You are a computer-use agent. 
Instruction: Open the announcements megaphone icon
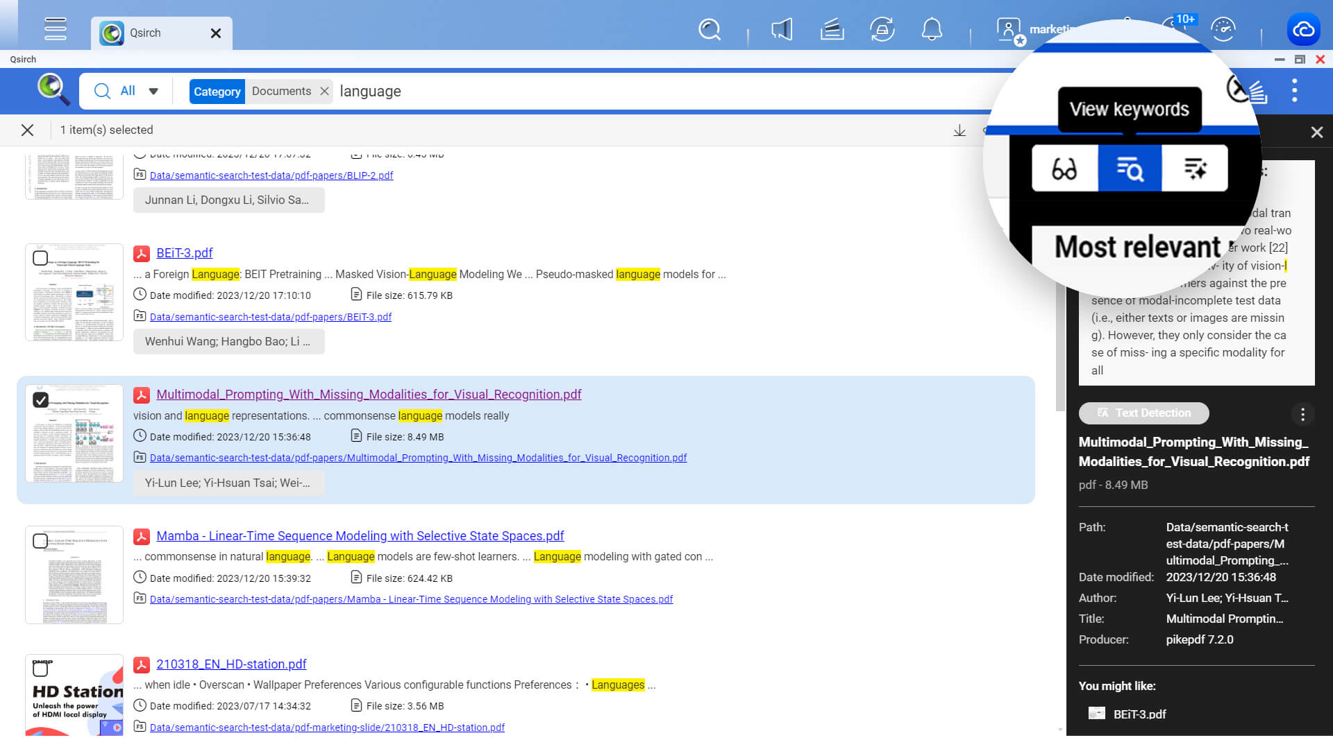pyautogui.click(x=782, y=29)
